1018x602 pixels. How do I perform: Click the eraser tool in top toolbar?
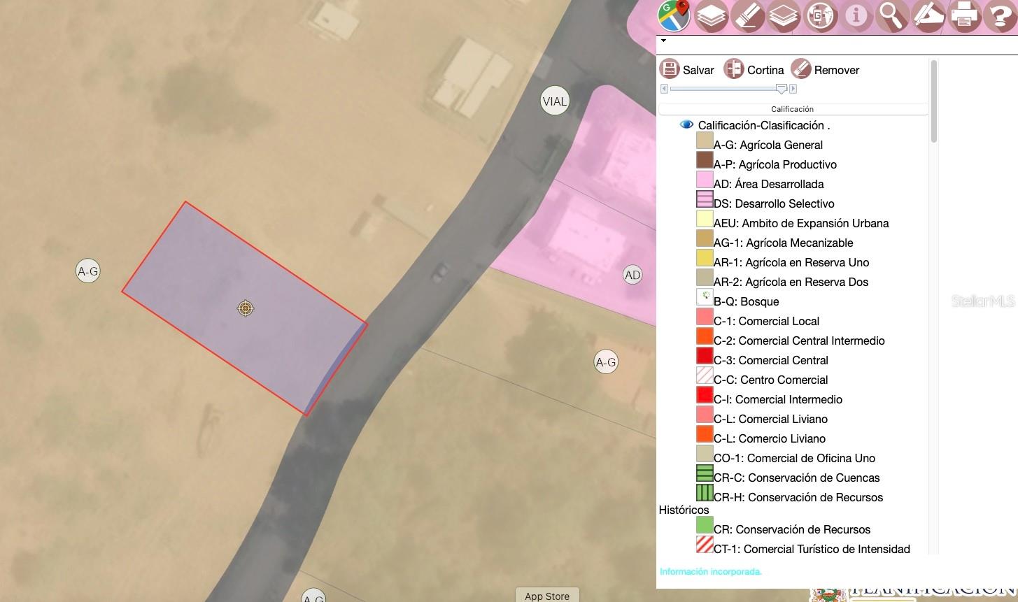[747, 16]
